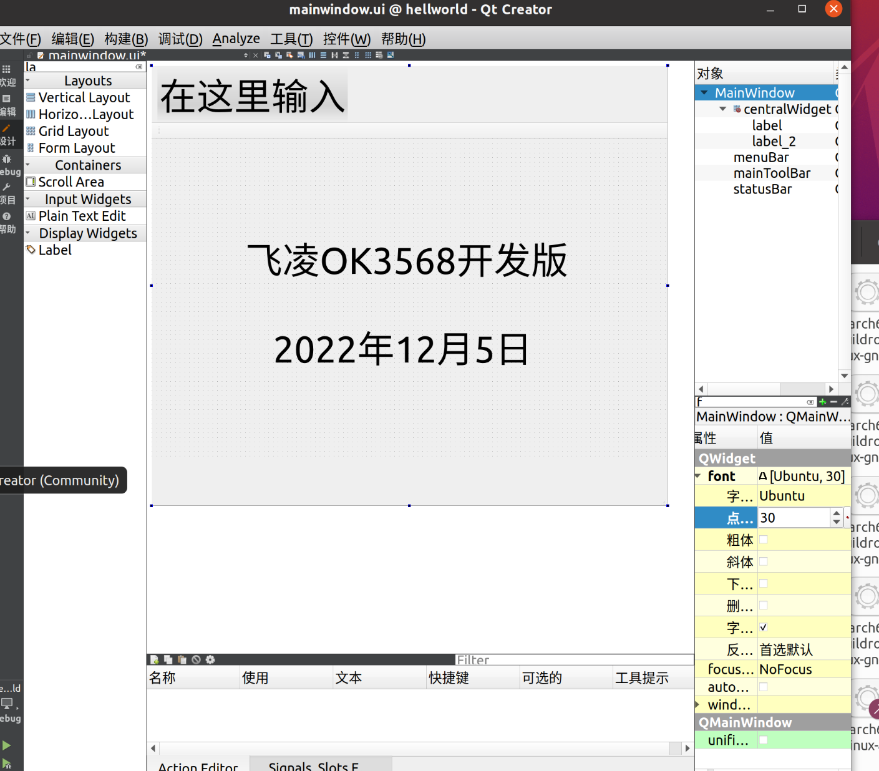Click Edit Widgets mode toolbar icon
This screenshot has width=879, height=771.
pyautogui.click(x=267, y=55)
